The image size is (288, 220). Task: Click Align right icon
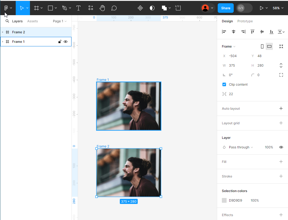tap(243, 32)
